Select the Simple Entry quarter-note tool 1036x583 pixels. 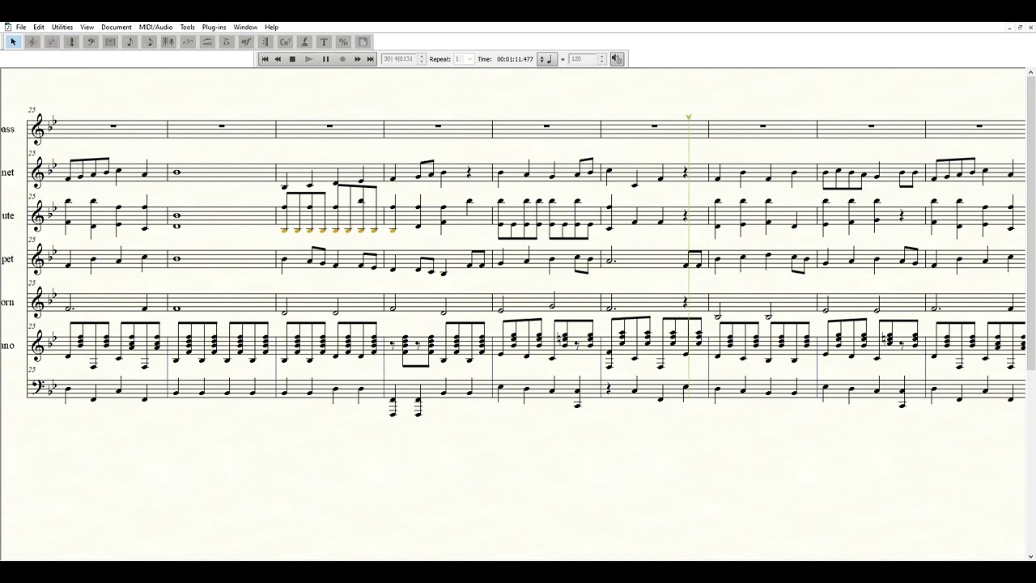(x=129, y=42)
